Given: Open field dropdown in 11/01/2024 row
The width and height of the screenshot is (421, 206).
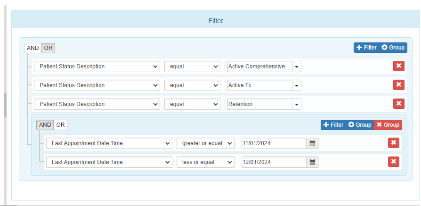Looking at the screenshot, I should pos(109,143).
